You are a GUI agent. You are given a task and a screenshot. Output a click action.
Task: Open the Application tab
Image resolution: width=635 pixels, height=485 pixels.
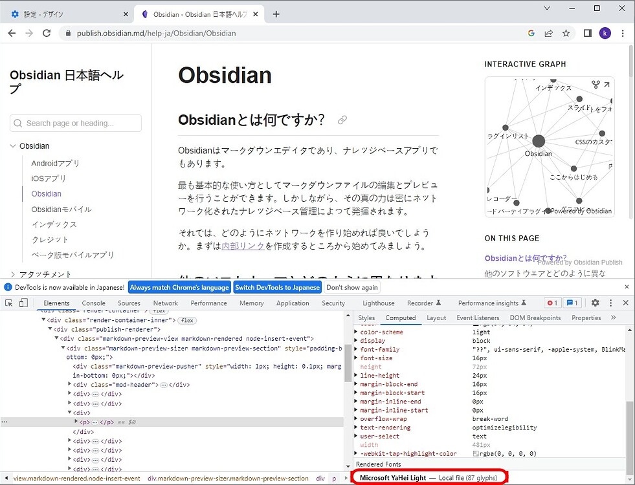point(293,303)
